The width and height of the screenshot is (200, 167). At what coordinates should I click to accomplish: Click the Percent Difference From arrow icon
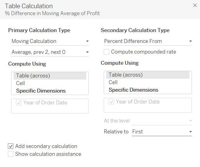coord(190,41)
